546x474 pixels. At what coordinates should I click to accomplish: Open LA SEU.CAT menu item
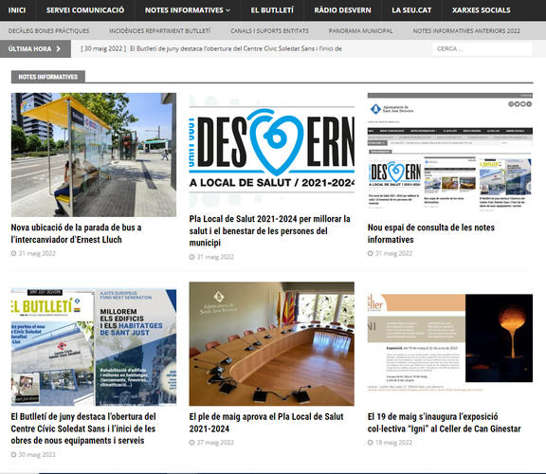pos(411,10)
